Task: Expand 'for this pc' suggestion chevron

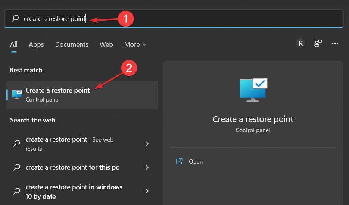Action: point(147,167)
